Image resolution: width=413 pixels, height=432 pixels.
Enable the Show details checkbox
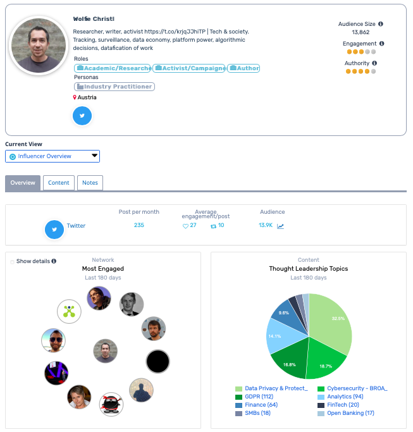12,261
